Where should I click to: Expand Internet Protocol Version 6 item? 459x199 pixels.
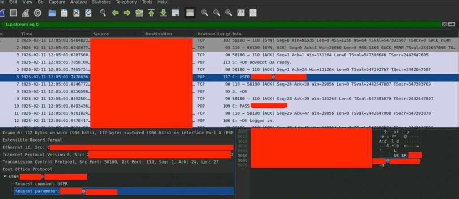tap(117, 155)
